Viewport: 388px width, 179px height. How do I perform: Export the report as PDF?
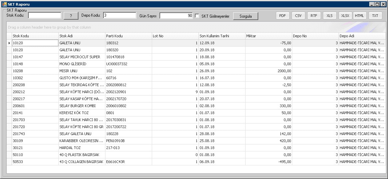(x=282, y=16)
